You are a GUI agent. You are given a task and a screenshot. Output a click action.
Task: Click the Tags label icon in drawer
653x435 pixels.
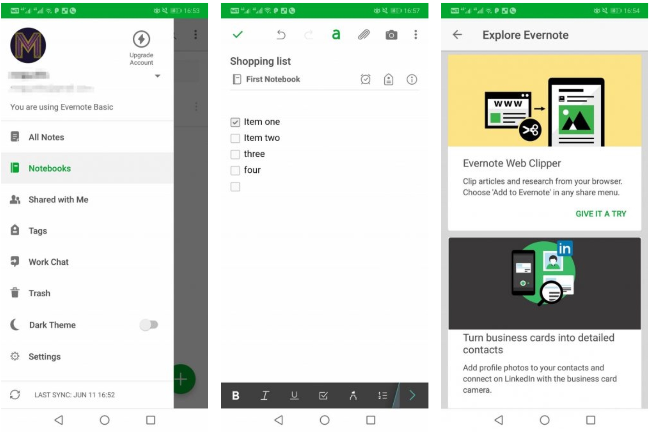click(15, 230)
